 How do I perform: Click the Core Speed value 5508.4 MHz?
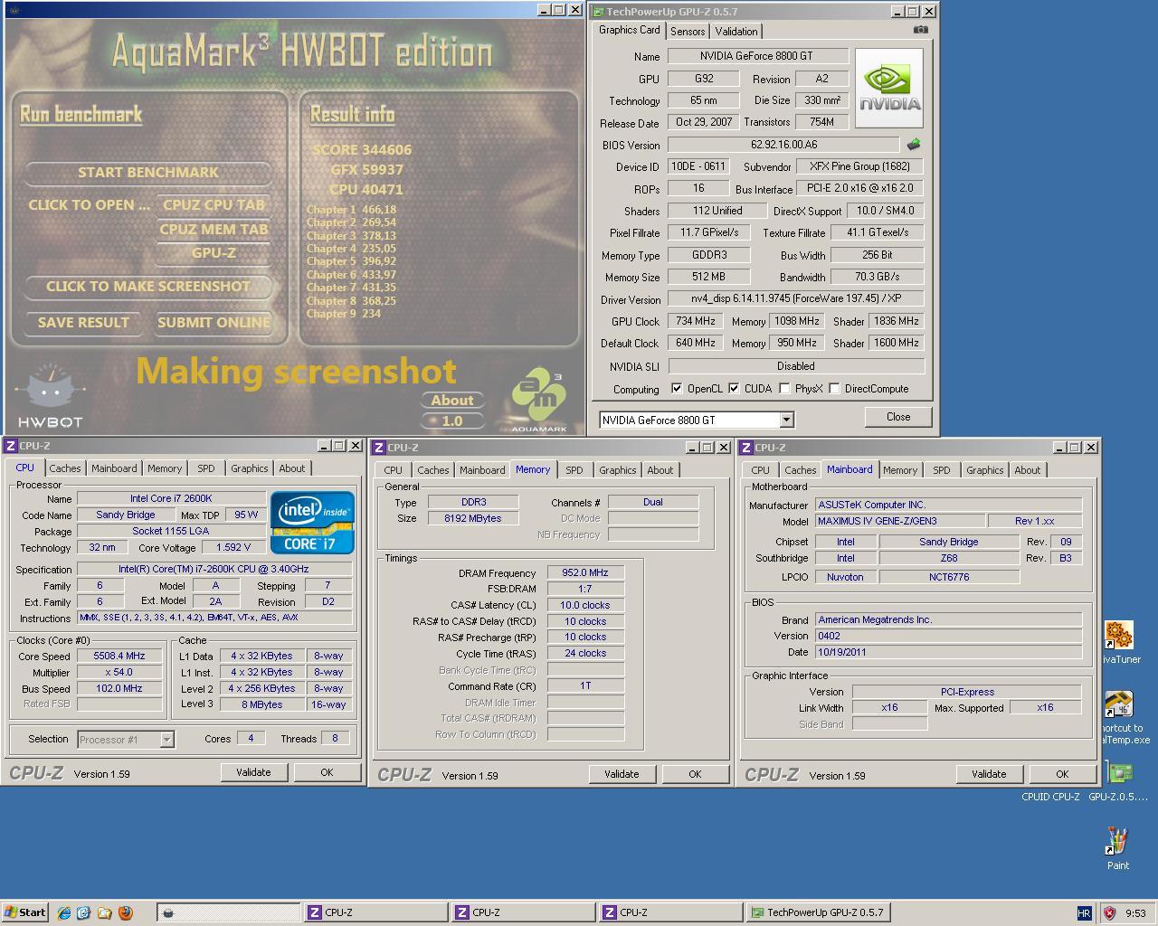point(119,657)
